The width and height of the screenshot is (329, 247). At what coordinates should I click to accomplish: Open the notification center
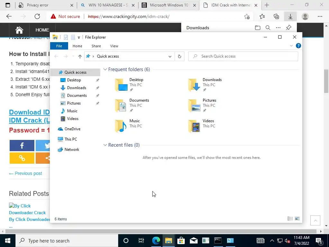coord(319,241)
